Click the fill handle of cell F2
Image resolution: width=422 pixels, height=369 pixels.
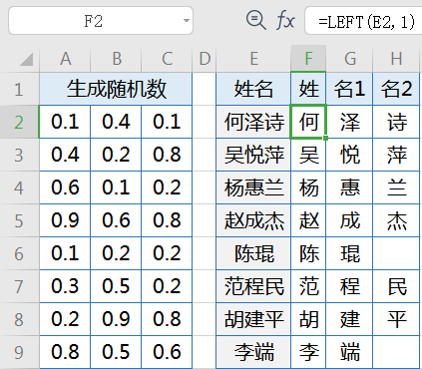325,138
